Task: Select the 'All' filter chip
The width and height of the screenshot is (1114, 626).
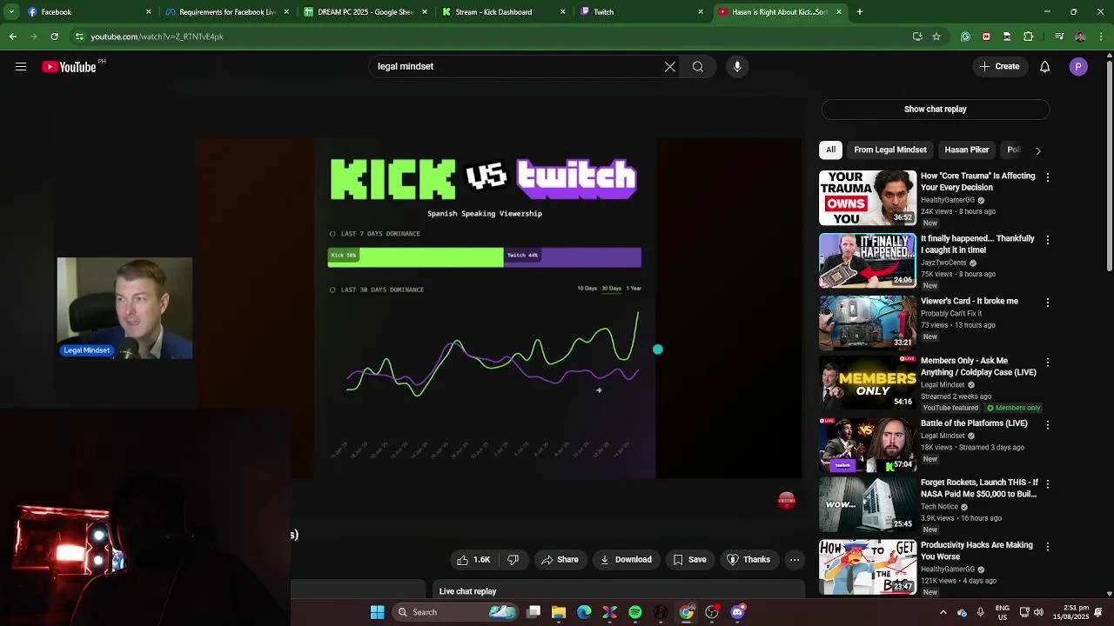Action: pyautogui.click(x=831, y=150)
